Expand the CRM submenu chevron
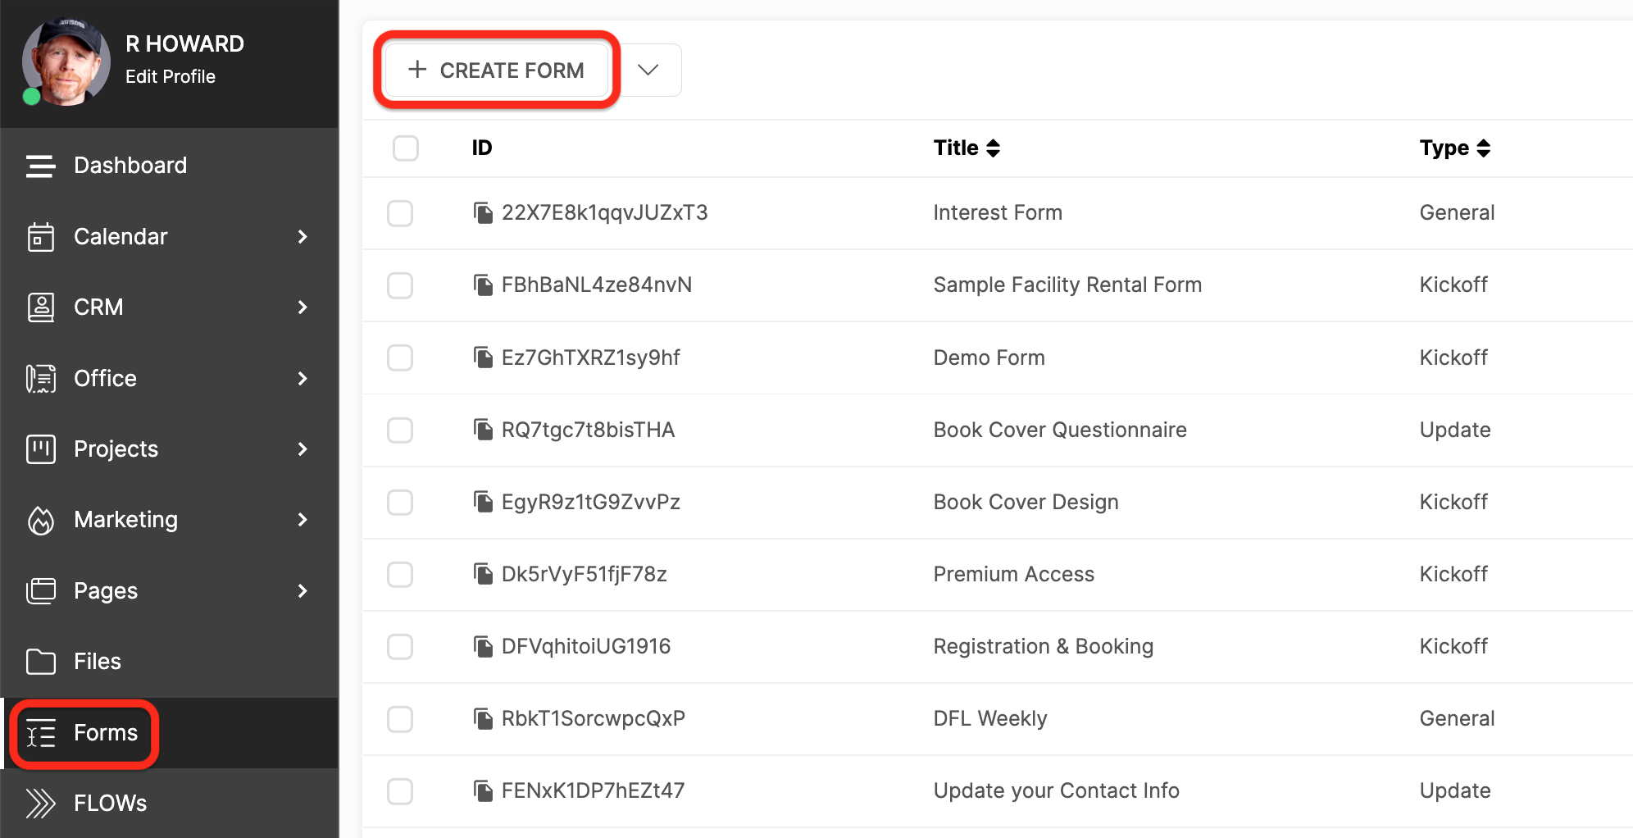1633x838 pixels. coord(302,307)
